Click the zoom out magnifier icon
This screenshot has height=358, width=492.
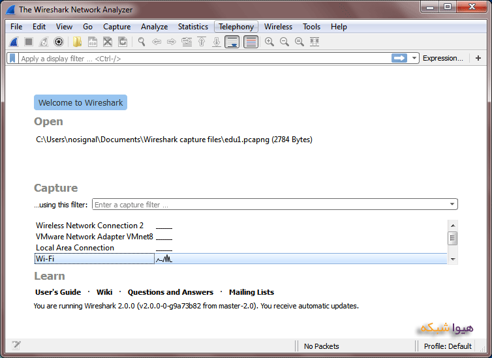pyautogui.click(x=284, y=42)
